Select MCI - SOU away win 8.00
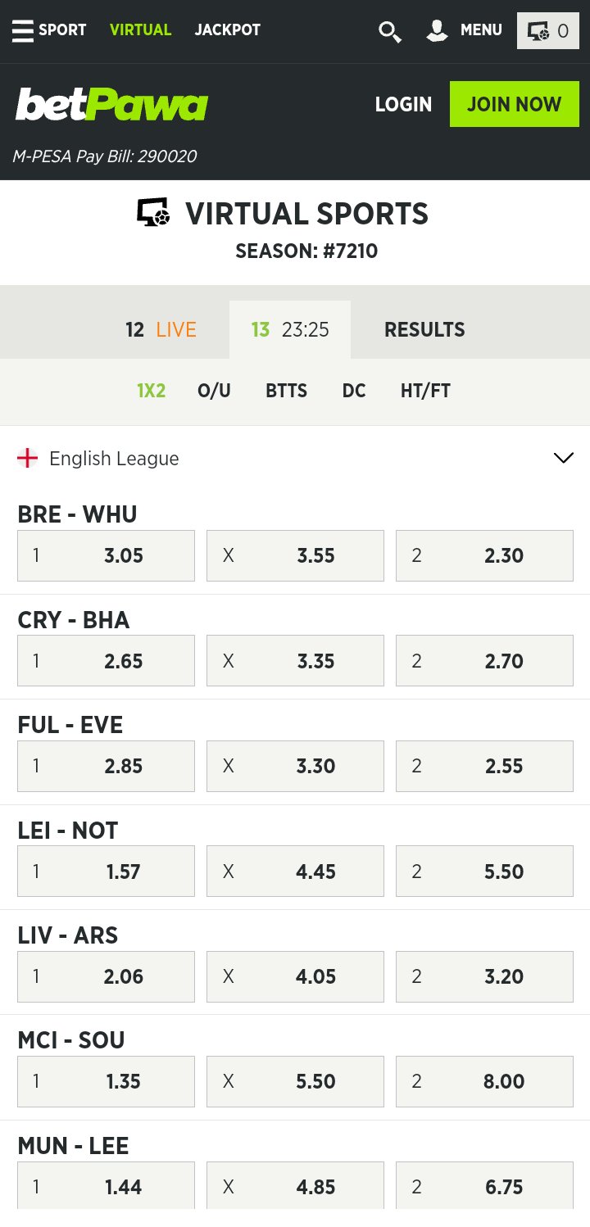This screenshot has width=590, height=1227. click(x=484, y=1081)
